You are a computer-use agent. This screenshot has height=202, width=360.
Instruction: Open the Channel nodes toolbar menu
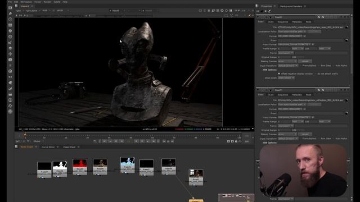tap(10, 25)
